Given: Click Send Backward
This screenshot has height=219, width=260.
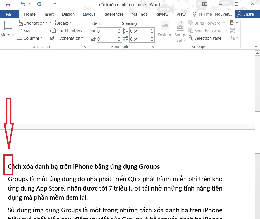Looking at the screenshot, I should click(205, 31).
